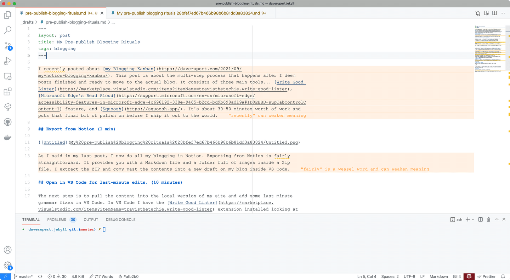Viewport: 510px width, 280px height.
Task: Open Markdown preview to the side
Action: click(486, 13)
